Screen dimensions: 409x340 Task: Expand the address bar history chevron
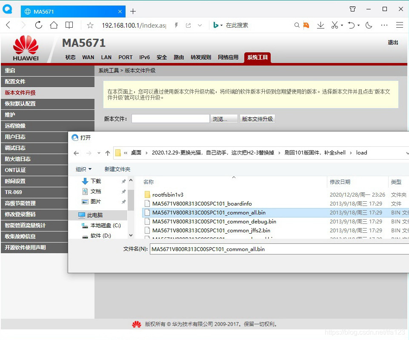coord(200,25)
